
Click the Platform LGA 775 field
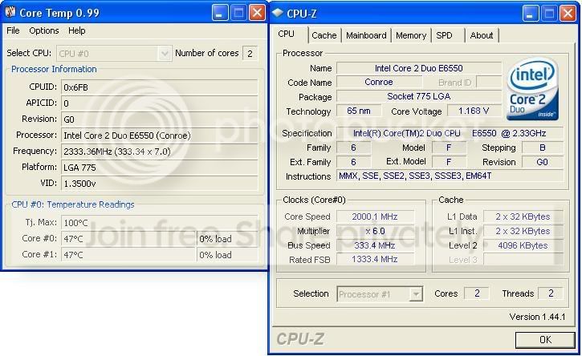(x=159, y=168)
